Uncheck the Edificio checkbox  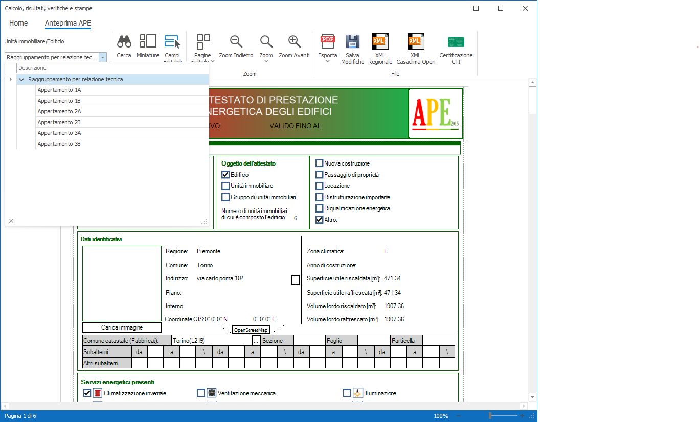(225, 175)
